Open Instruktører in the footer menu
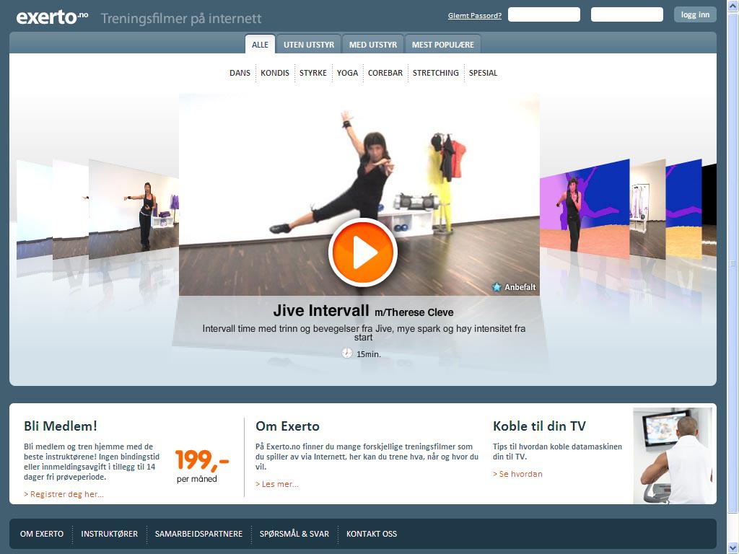739x554 pixels. (109, 534)
